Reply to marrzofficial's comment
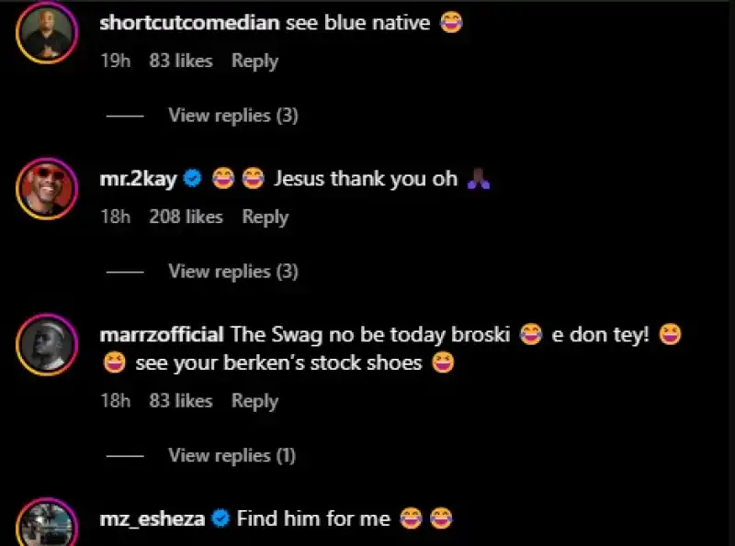The height and width of the screenshot is (546, 735). click(254, 401)
